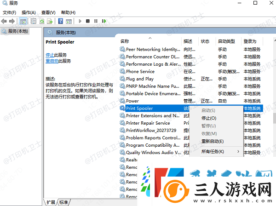Open the 文件(F) menu
The image size is (276, 206).
(9, 12)
